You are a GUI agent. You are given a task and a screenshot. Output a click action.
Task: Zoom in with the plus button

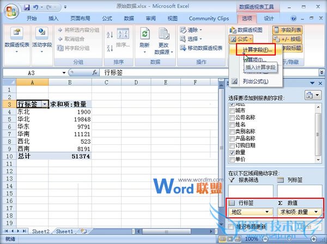[314, 239]
